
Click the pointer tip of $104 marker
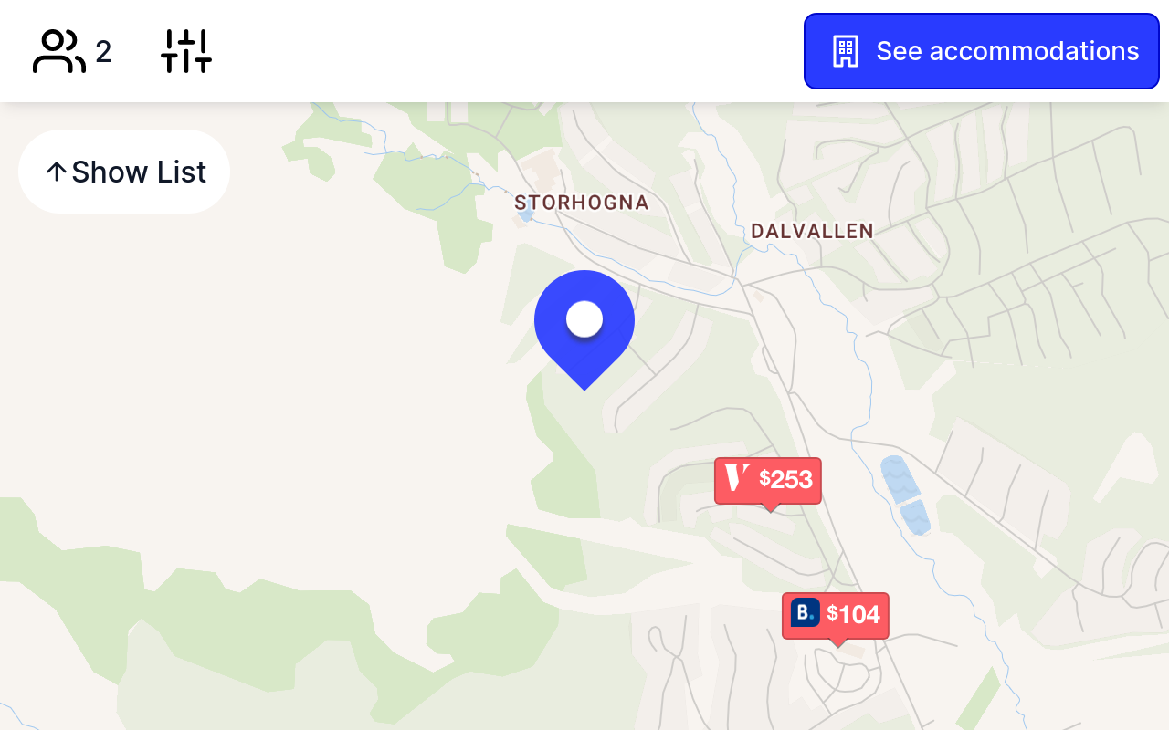tap(837, 644)
